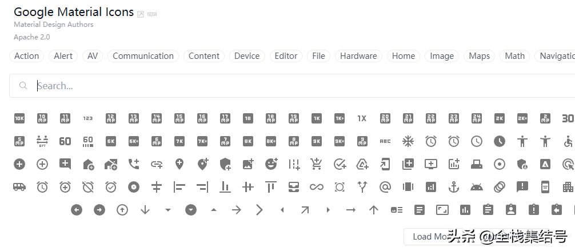The width and height of the screenshot is (575, 251).
Task: Select the 6 ft apart distancing icon
Action: [42, 141]
